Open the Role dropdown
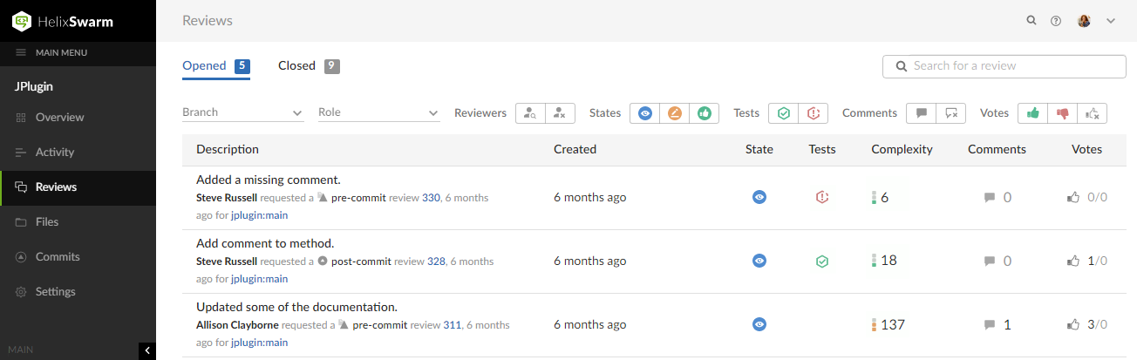This screenshot has width=1137, height=360. point(378,112)
